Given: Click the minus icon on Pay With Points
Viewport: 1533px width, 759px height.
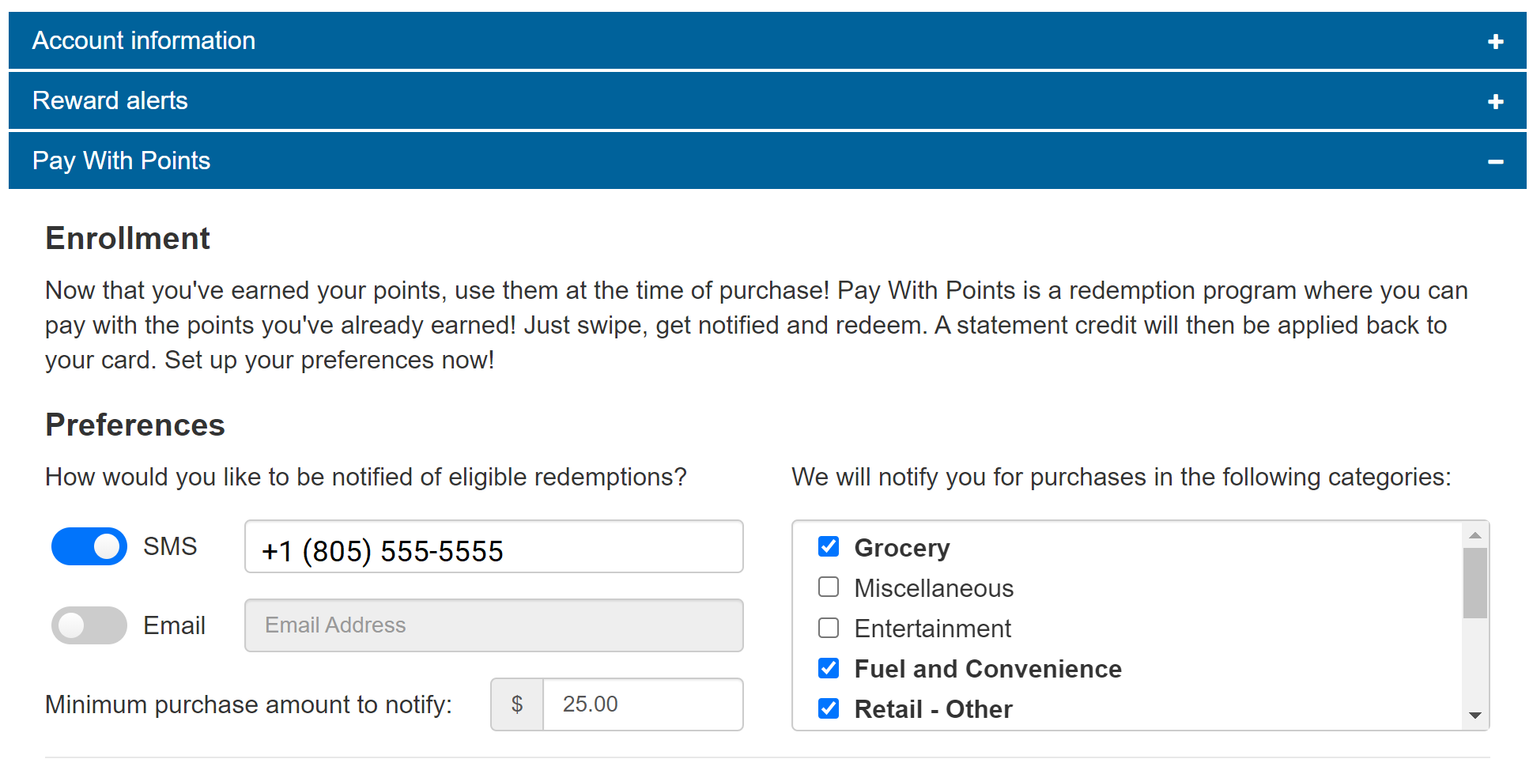Looking at the screenshot, I should [x=1495, y=161].
